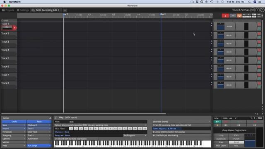
Task: Click the Dropbox menu bar icon
Action: click(197, 2)
